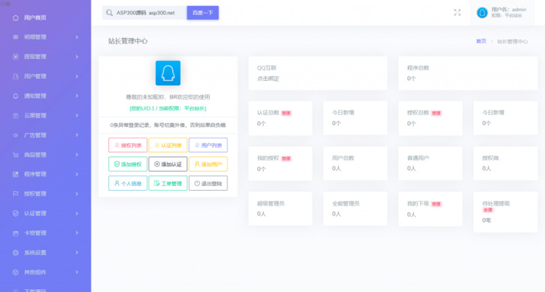
Task: Click the search magnifier icon
Action: tap(109, 13)
